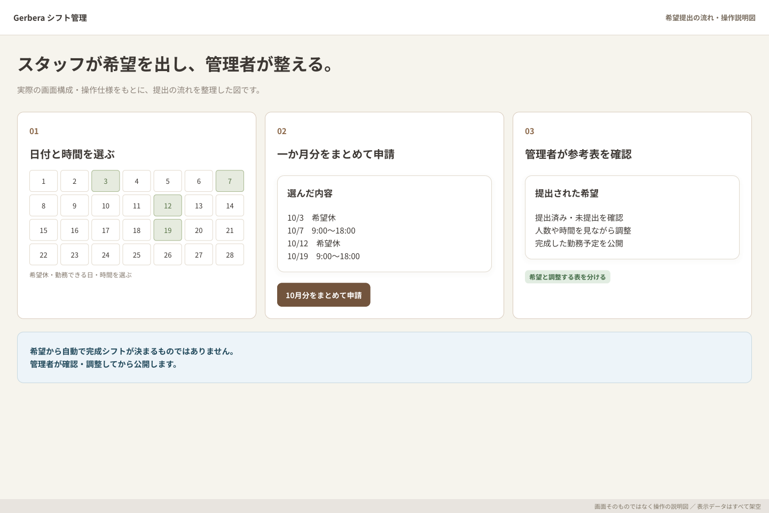Select day 26 cell

168,255
